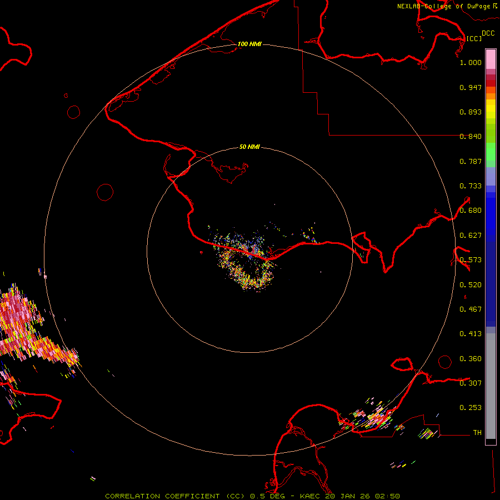Click the 0.253 scale value label
Screen dimensions: 500x500
[471, 408]
